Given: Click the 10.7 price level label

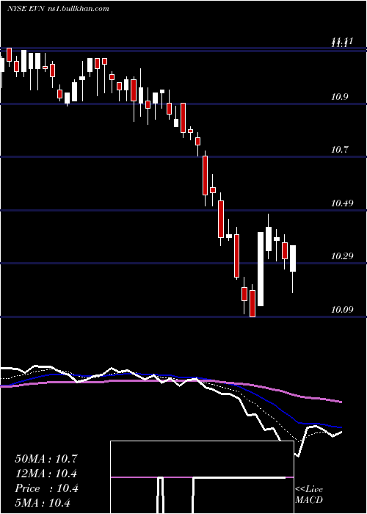Looking at the screenshot, I should 339,150.
